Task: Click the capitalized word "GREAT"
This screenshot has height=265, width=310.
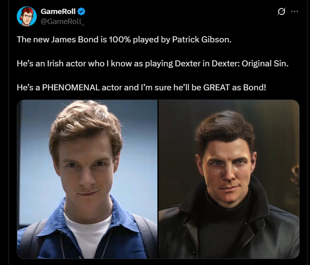Action: (x=217, y=86)
